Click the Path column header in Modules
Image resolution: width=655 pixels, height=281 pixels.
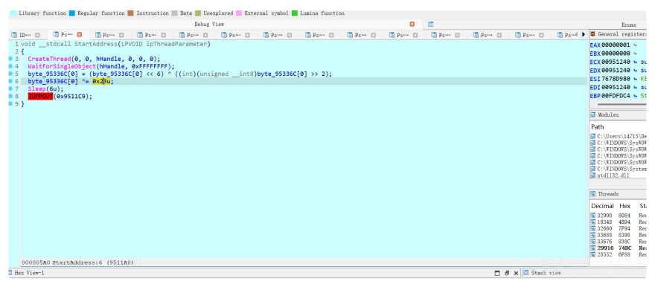coord(598,126)
